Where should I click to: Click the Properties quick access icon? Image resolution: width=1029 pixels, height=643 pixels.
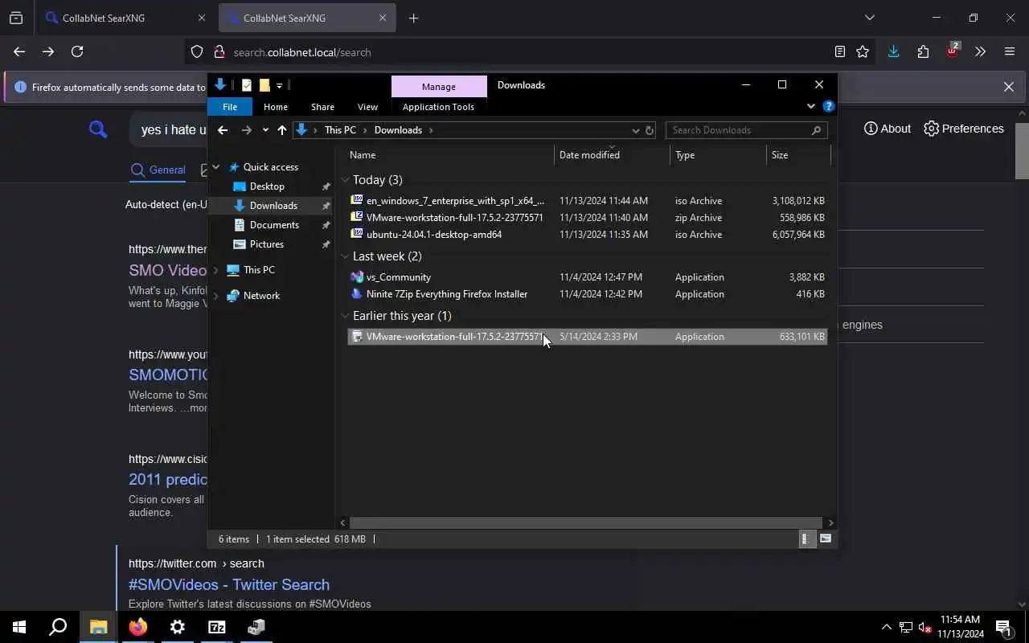click(247, 85)
